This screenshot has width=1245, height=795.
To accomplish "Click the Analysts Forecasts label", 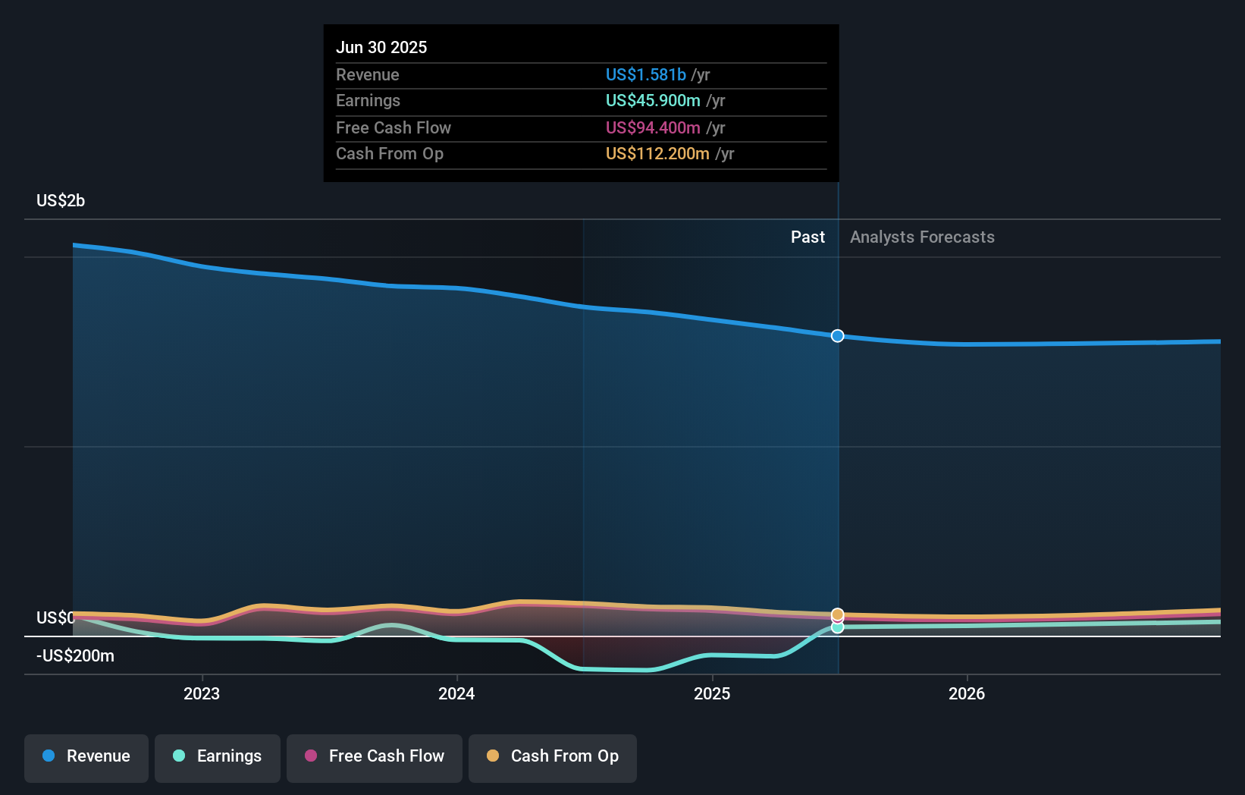I will pos(922,237).
